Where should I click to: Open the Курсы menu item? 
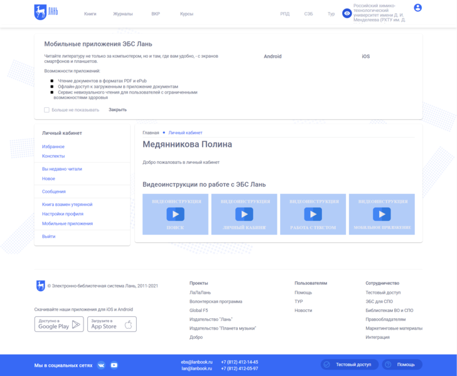(186, 14)
